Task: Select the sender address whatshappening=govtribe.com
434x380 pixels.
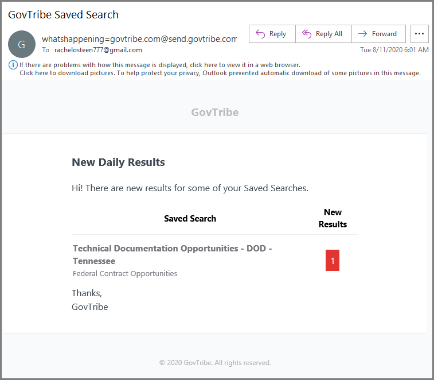Action: point(139,39)
